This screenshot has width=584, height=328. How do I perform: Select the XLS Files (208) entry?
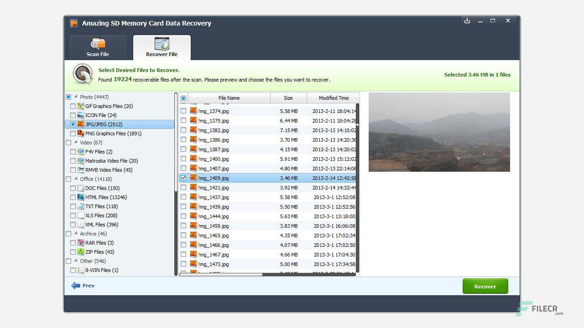point(101,215)
